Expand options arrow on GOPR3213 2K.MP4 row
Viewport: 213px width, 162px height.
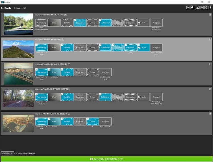click(x=210, y=89)
